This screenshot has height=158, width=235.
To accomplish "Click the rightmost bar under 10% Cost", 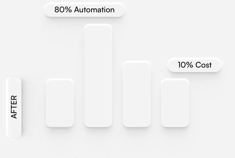I will tap(175, 103).
